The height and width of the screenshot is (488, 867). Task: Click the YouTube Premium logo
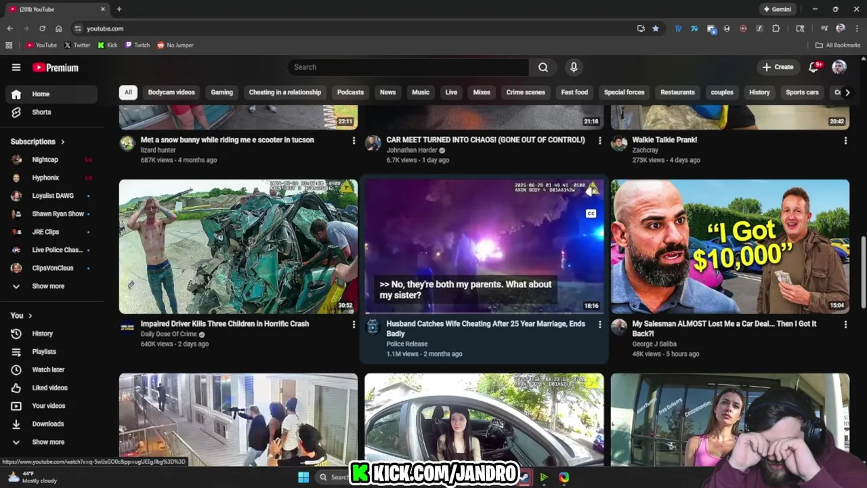pyautogui.click(x=56, y=67)
